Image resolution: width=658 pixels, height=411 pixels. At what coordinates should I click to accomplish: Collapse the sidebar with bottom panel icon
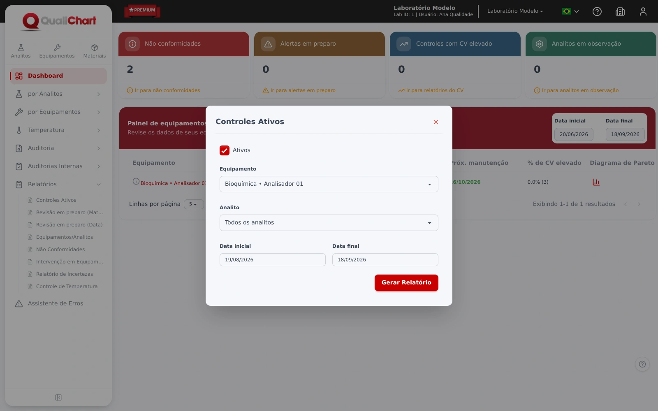coord(58,397)
